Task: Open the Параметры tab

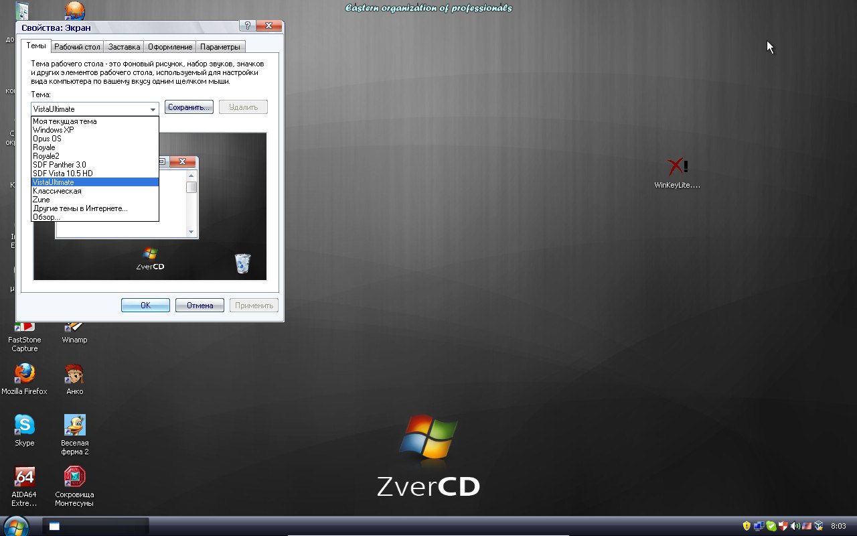Action: [220, 47]
